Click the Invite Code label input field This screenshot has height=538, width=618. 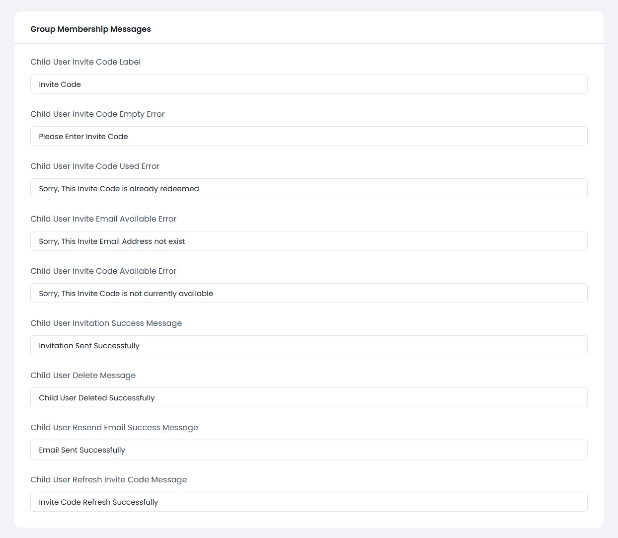[x=308, y=84]
